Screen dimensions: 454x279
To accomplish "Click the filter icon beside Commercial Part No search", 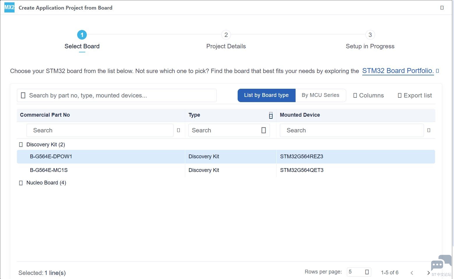I will 179,130.
